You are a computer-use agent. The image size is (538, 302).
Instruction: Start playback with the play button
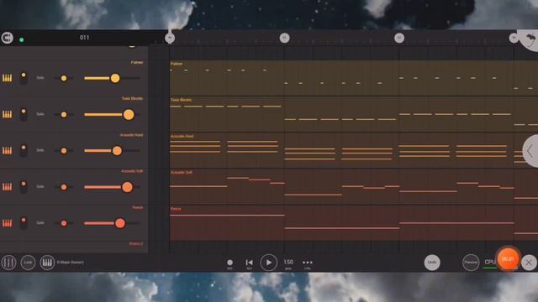click(269, 263)
